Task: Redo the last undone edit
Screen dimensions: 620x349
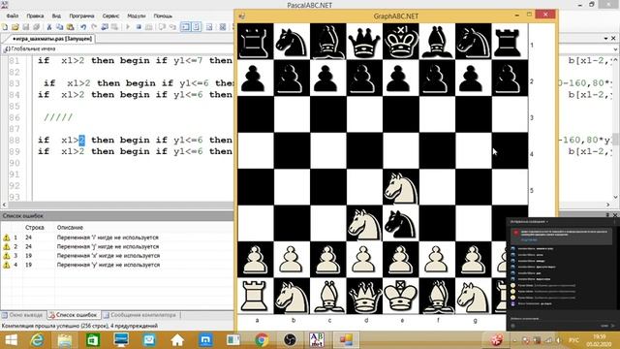Action: (94, 27)
